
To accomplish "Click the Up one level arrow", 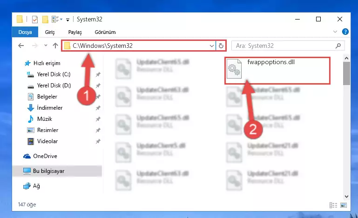I will (55, 46).
